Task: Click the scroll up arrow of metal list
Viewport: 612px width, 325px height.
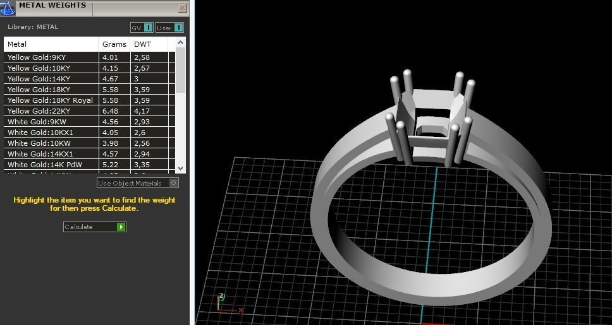Action: coord(180,42)
